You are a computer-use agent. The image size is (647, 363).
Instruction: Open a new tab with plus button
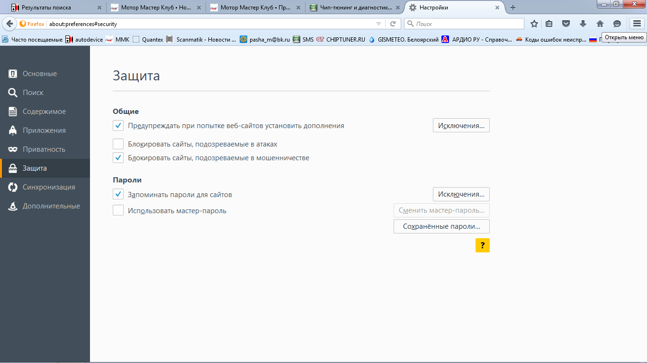(513, 8)
